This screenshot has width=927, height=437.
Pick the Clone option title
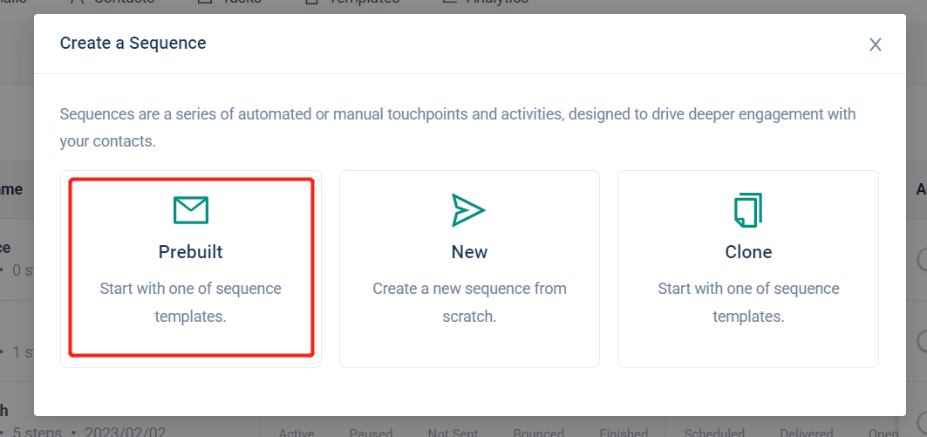[748, 252]
